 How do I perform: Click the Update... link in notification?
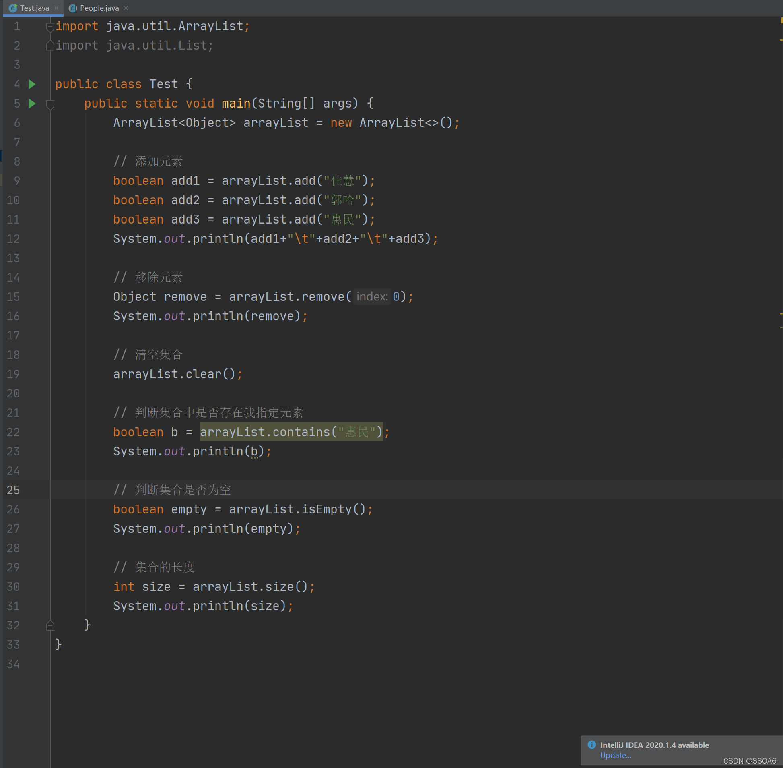[615, 755]
